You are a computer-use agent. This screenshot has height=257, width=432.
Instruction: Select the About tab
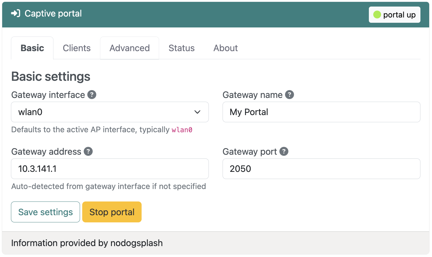pos(225,48)
